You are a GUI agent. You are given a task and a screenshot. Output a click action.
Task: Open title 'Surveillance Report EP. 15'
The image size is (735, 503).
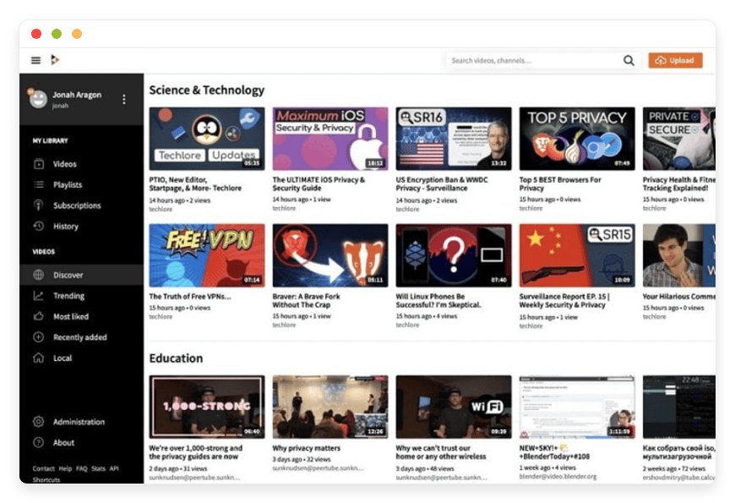point(564,300)
